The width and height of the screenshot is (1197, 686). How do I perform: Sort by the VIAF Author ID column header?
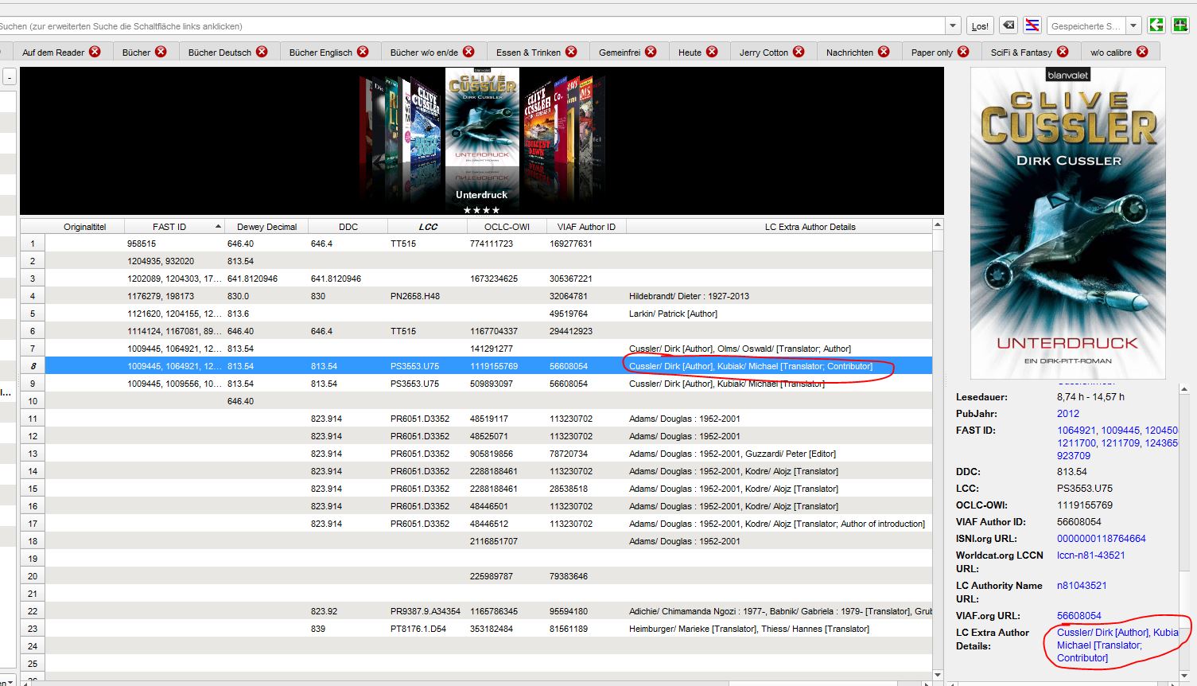click(586, 227)
